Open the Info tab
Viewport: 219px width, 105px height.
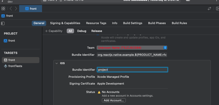coord(115,23)
